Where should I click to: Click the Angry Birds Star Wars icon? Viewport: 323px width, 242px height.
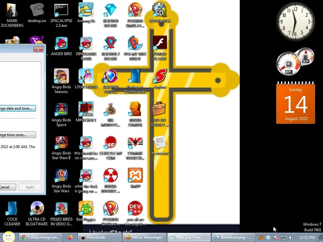(x=61, y=181)
